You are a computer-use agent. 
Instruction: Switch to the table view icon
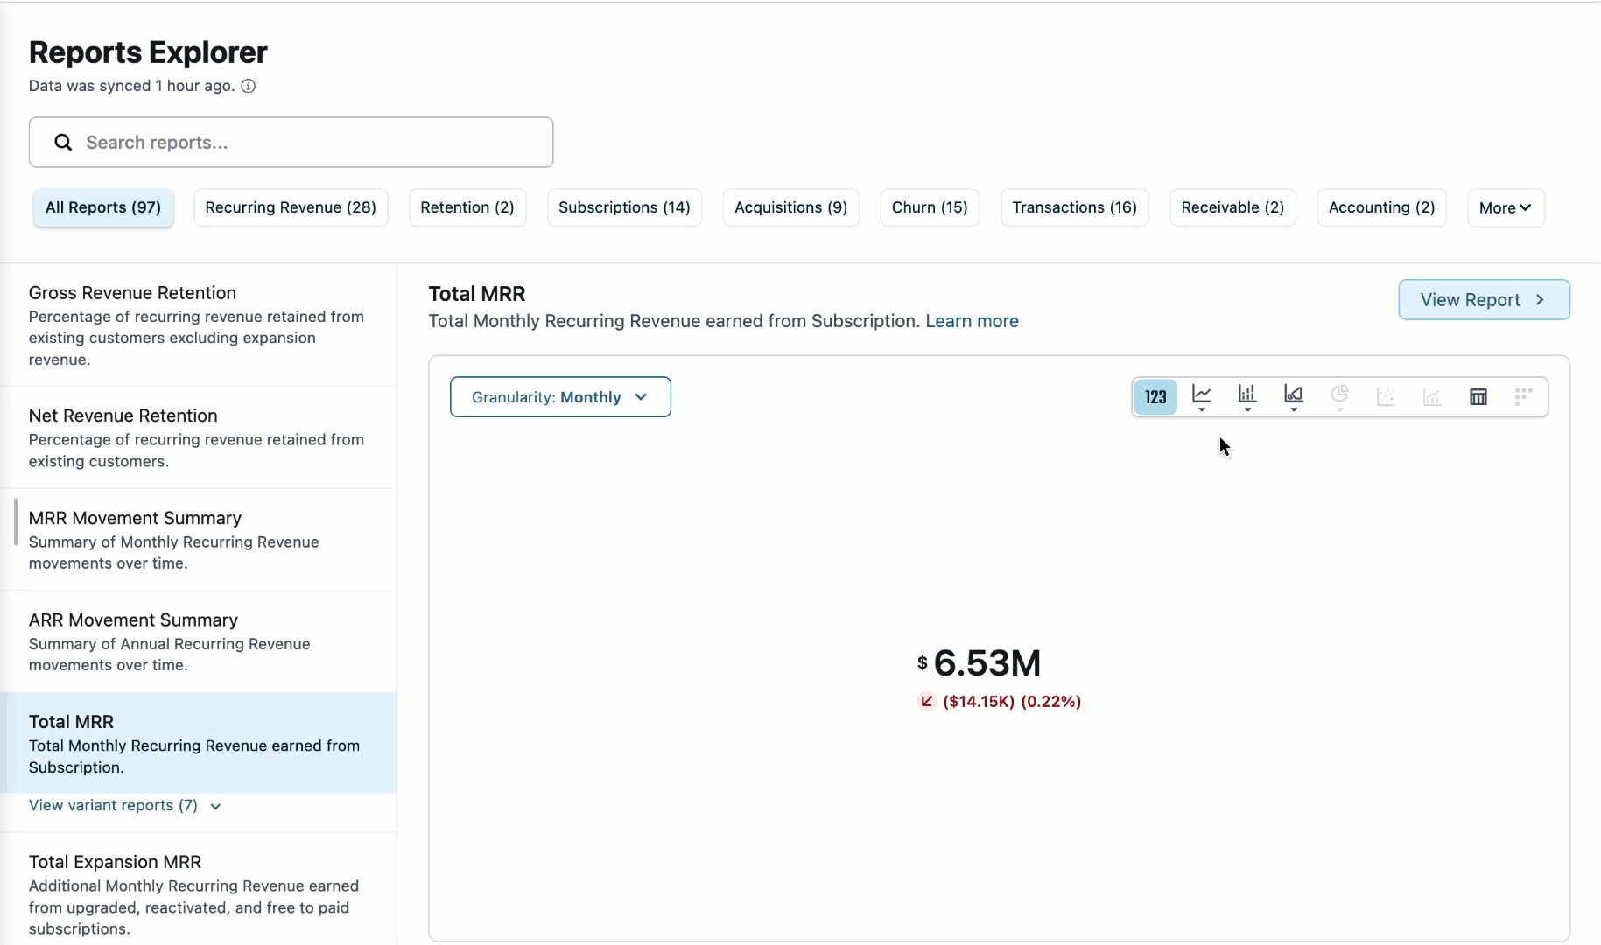[1478, 397]
